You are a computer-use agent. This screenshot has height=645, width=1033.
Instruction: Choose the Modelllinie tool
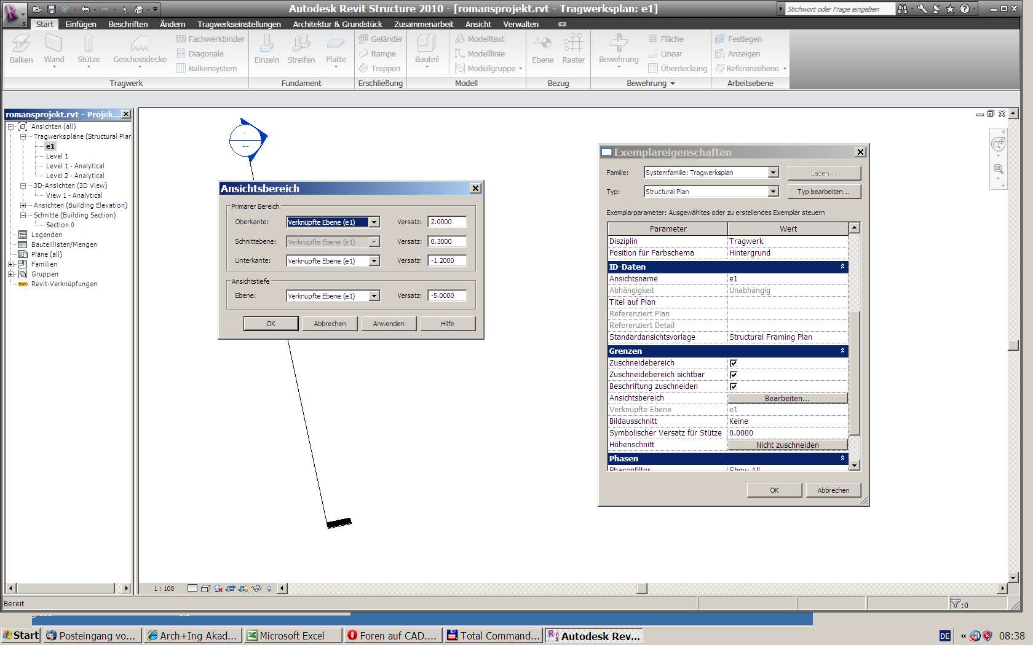(480, 53)
